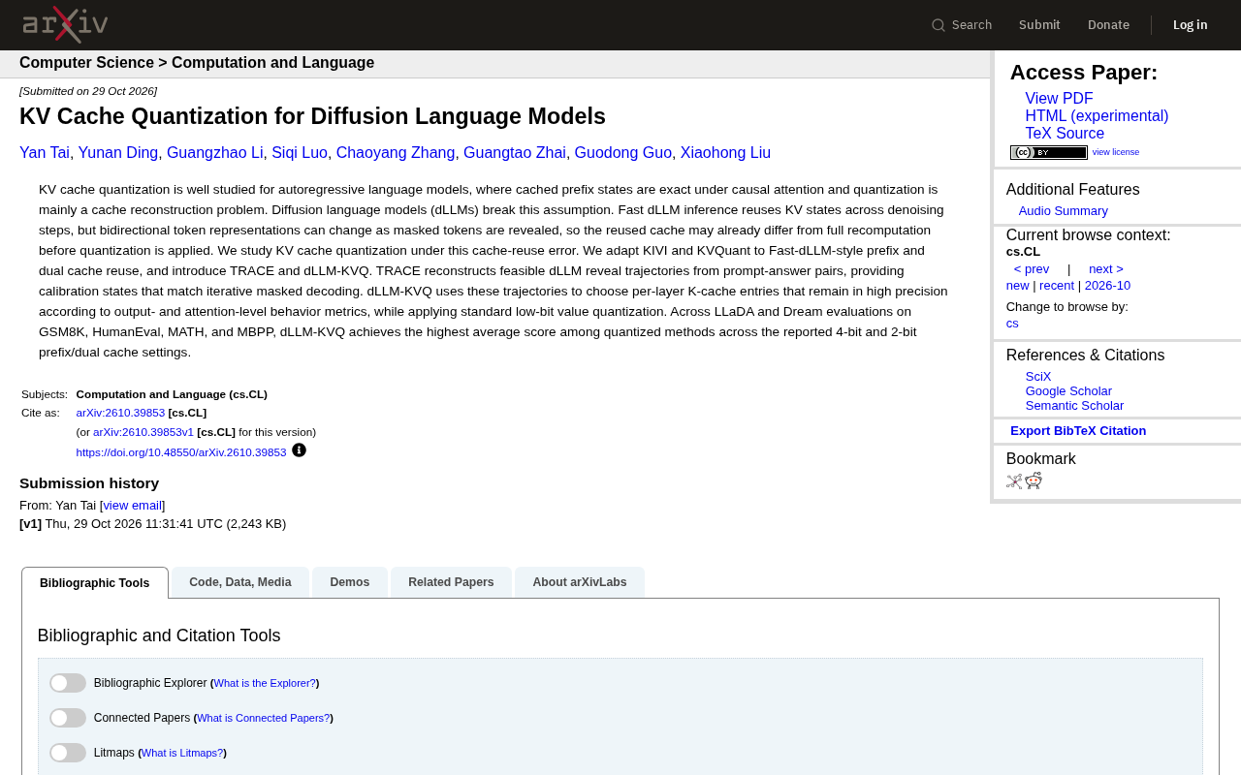Click View PDF link
Image resolution: width=1241 pixels, height=775 pixels.
(x=1059, y=99)
